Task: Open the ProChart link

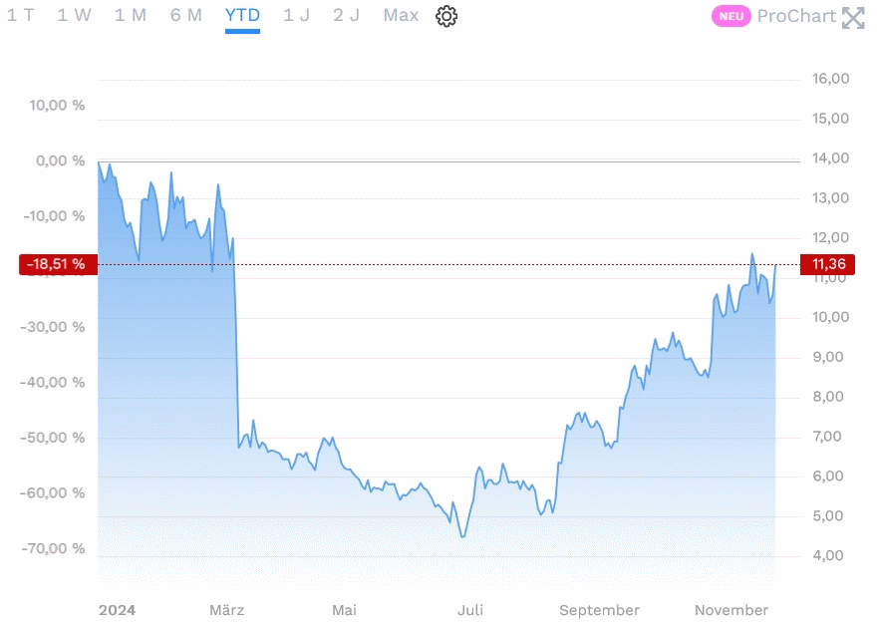Action: pos(796,16)
